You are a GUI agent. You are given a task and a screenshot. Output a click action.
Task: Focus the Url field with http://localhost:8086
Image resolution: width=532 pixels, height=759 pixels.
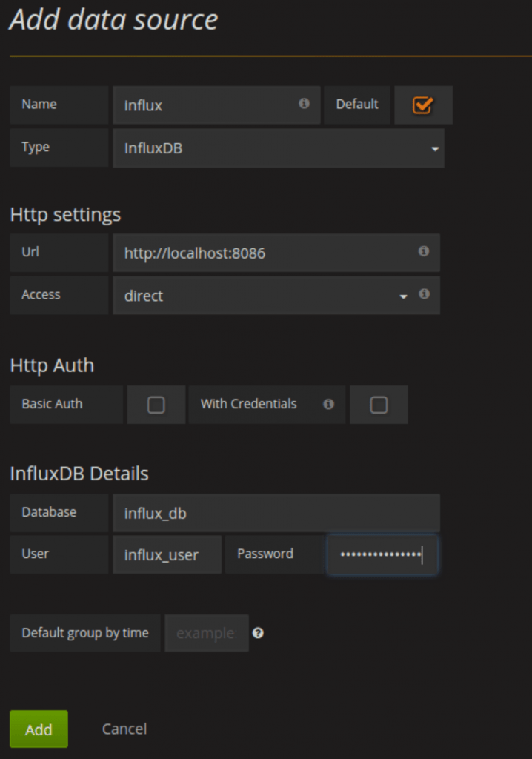click(x=276, y=253)
